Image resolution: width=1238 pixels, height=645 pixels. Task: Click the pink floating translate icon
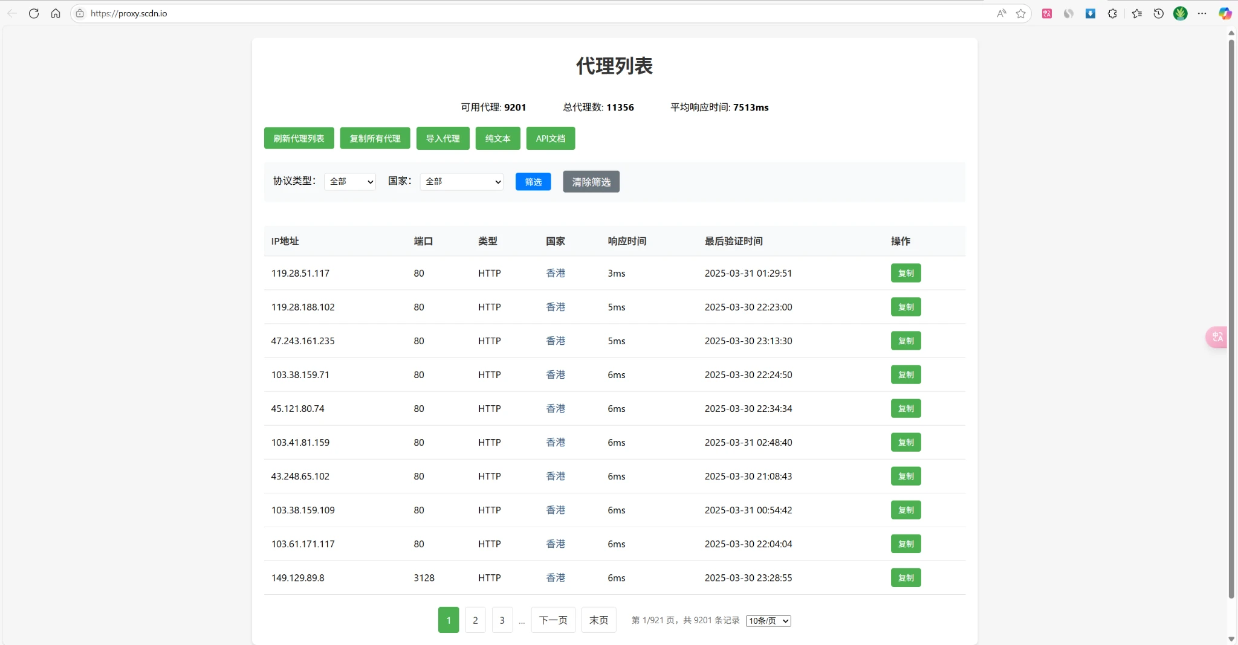pos(1217,337)
